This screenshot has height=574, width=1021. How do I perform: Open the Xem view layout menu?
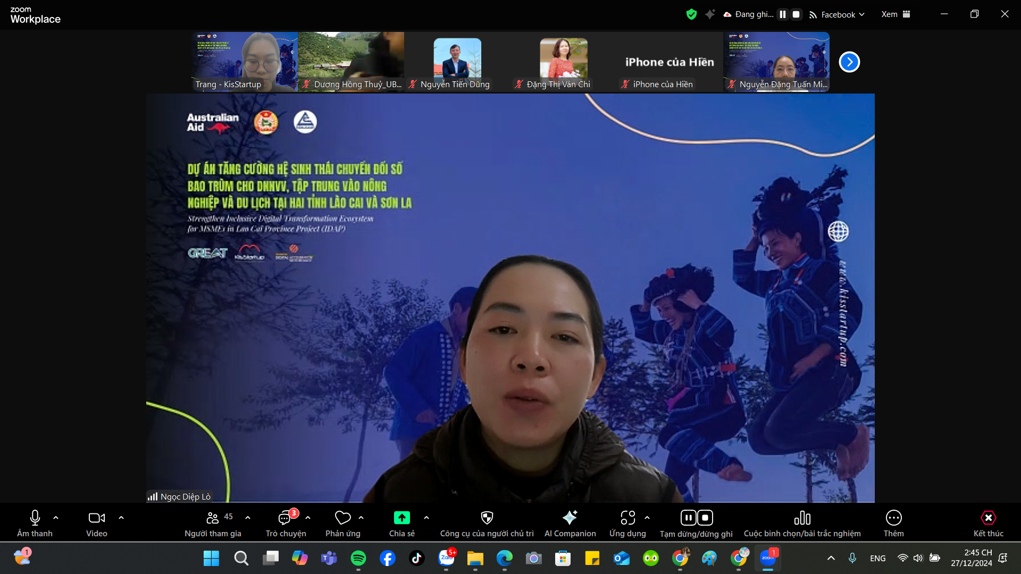pyautogui.click(x=896, y=14)
